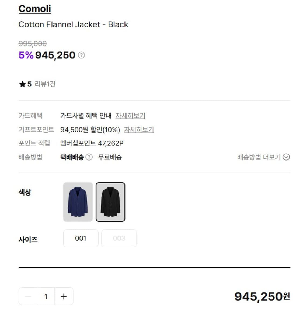
Task: View gift point details 자세히보기 link
Action: [x=139, y=130]
